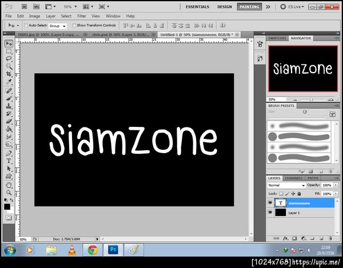
Task: Select the Zoom magnifier tool
Action: pos(9,193)
